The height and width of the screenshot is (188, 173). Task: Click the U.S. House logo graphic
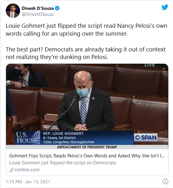click(x=28, y=138)
